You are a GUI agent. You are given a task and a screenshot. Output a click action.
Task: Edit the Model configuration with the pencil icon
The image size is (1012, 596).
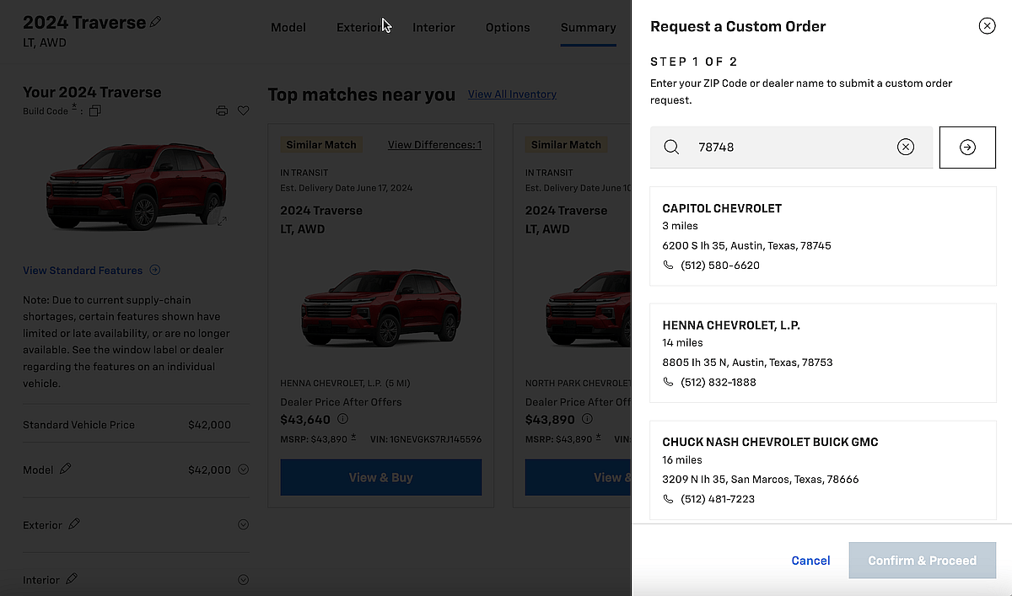tap(63, 470)
